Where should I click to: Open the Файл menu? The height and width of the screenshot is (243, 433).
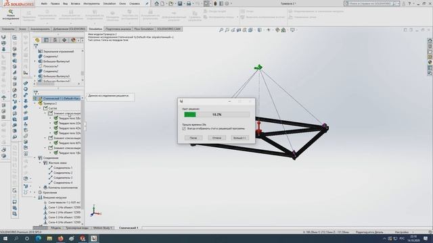click(x=44, y=3)
